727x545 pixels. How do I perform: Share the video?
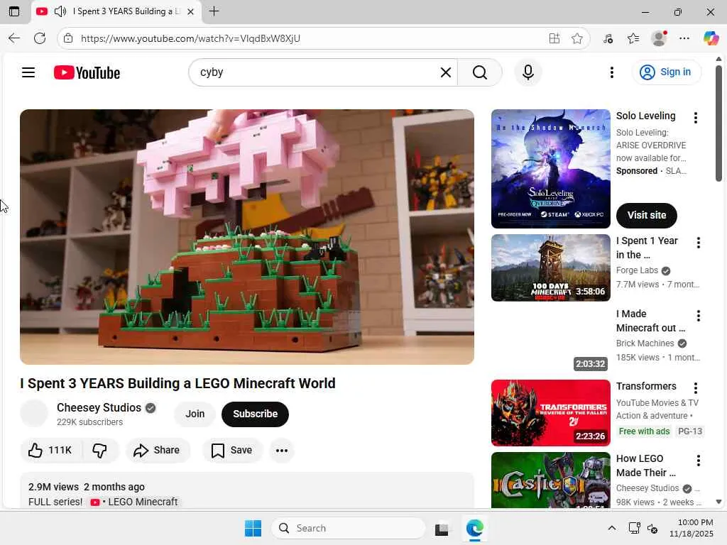(x=157, y=450)
